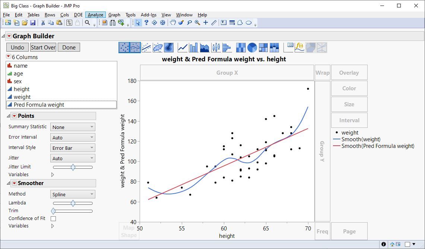The image size is (425, 249).
Task: Toggle the Smoother element icon
Action: 135,48
